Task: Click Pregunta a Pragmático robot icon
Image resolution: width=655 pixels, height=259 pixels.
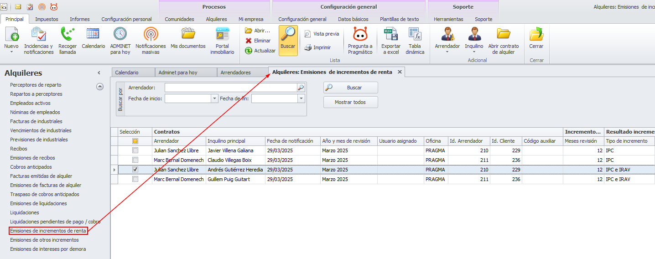Action: [x=360, y=35]
